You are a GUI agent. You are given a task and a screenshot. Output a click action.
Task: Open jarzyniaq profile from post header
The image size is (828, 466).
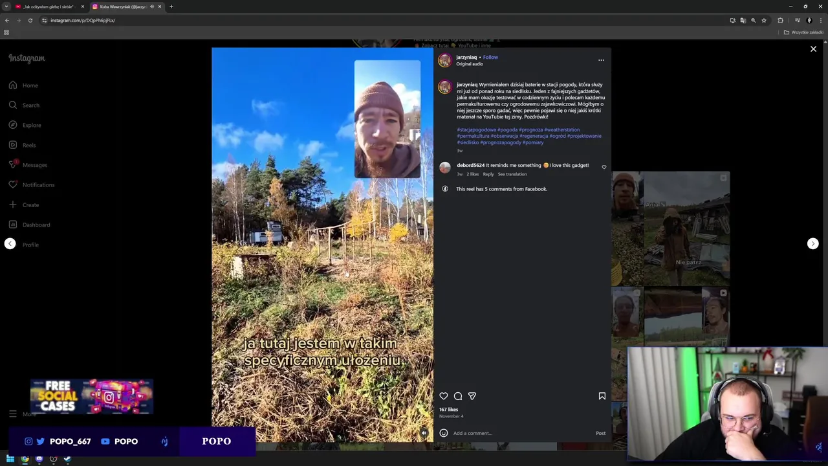click(x=466, y=57)
